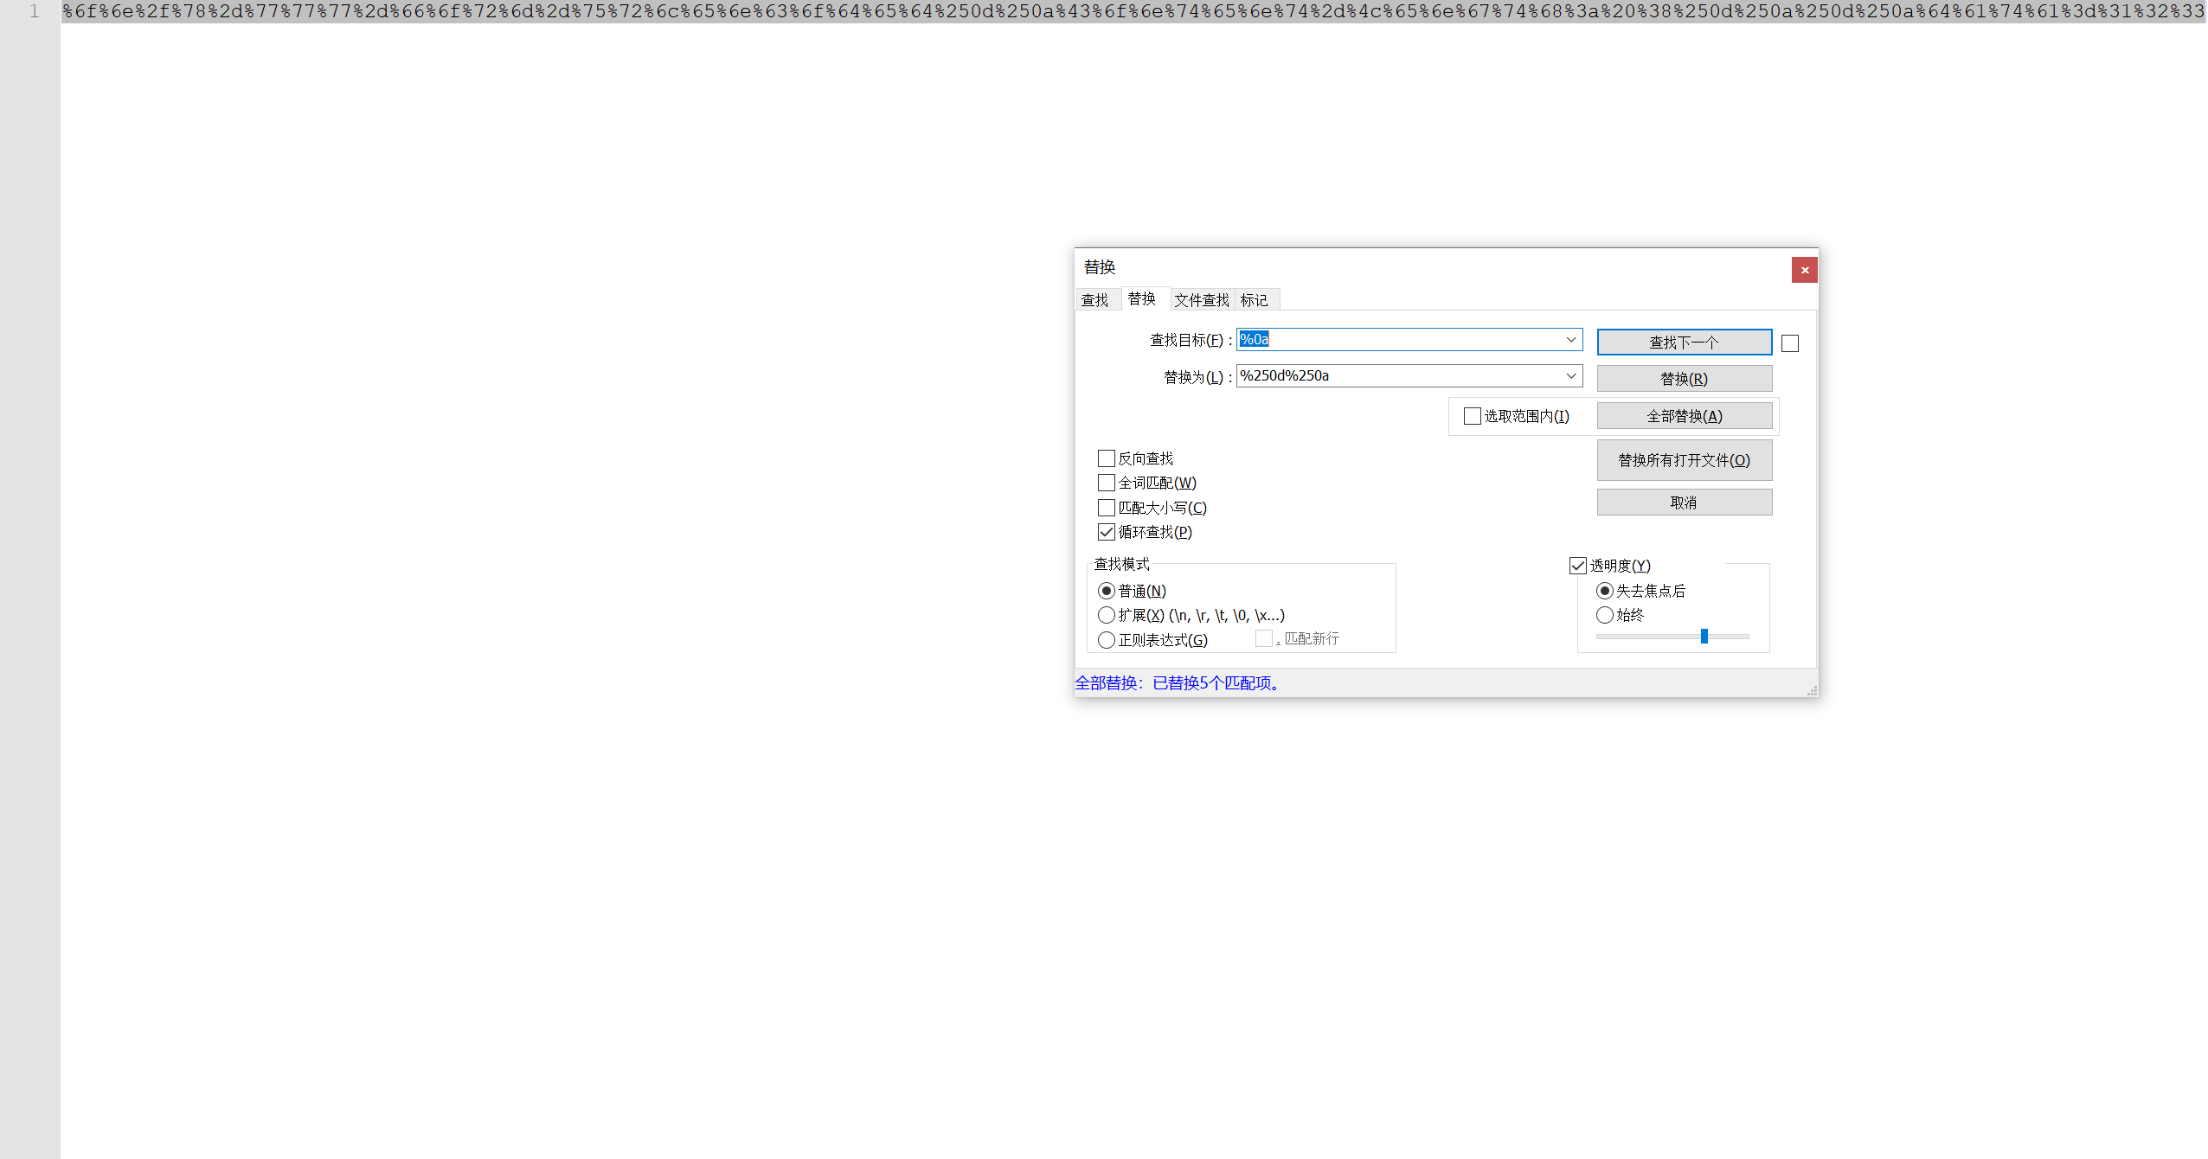The height and width of the screenshot is (1159, 2208).
Task: Select 正则表达式(G) search mode
Action: 1107,640
